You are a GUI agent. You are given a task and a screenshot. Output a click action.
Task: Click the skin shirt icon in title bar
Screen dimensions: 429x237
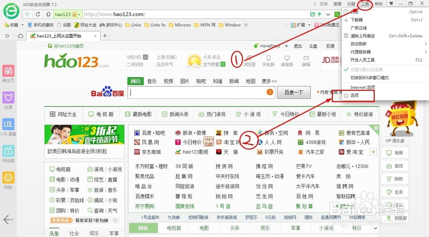(391, 3)
